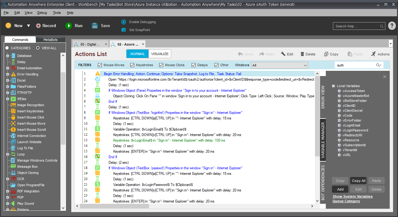The image size is (398, 217).
Task: Expand the Database command tree node
Action: pos(8,56)
